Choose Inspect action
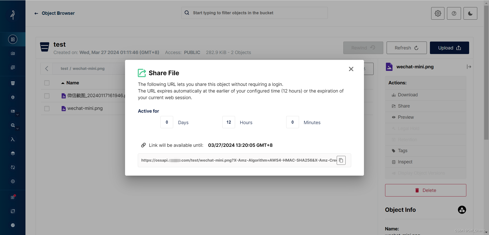The width and height of the screenshot is (489, 235). [426, 162]
